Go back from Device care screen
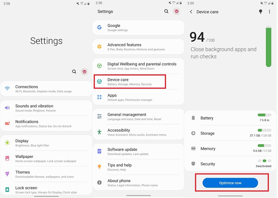 pyautogui.click(x=191, y=12)
